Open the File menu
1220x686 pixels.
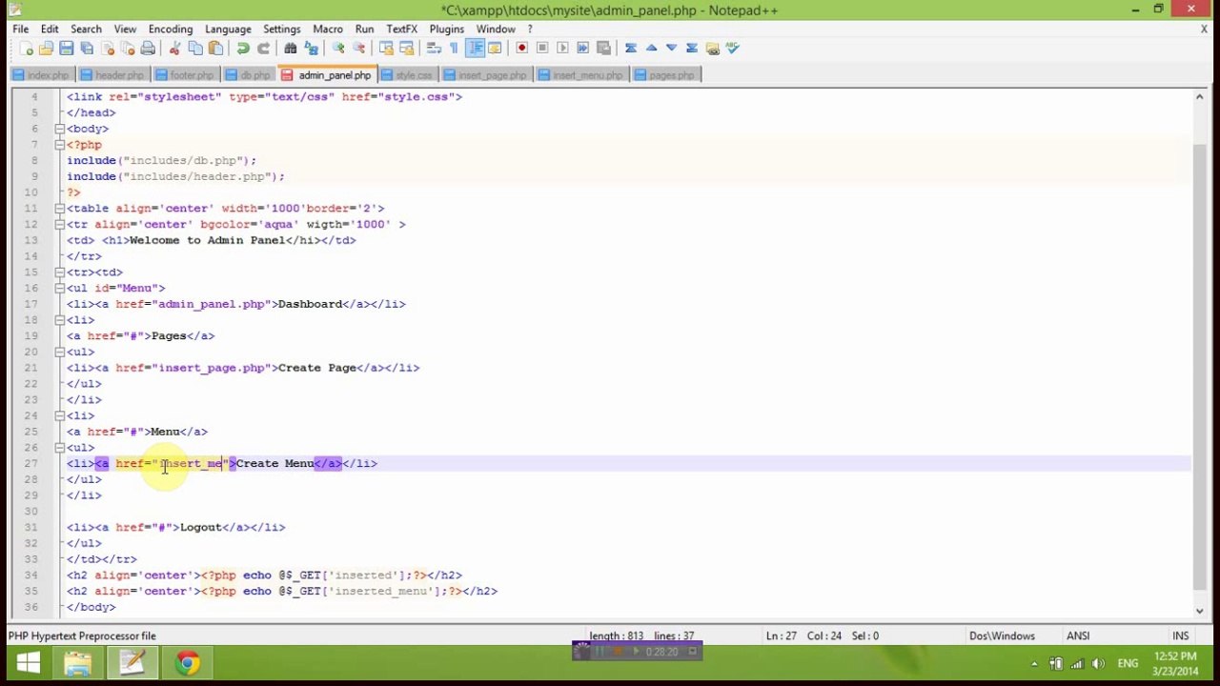20,30
